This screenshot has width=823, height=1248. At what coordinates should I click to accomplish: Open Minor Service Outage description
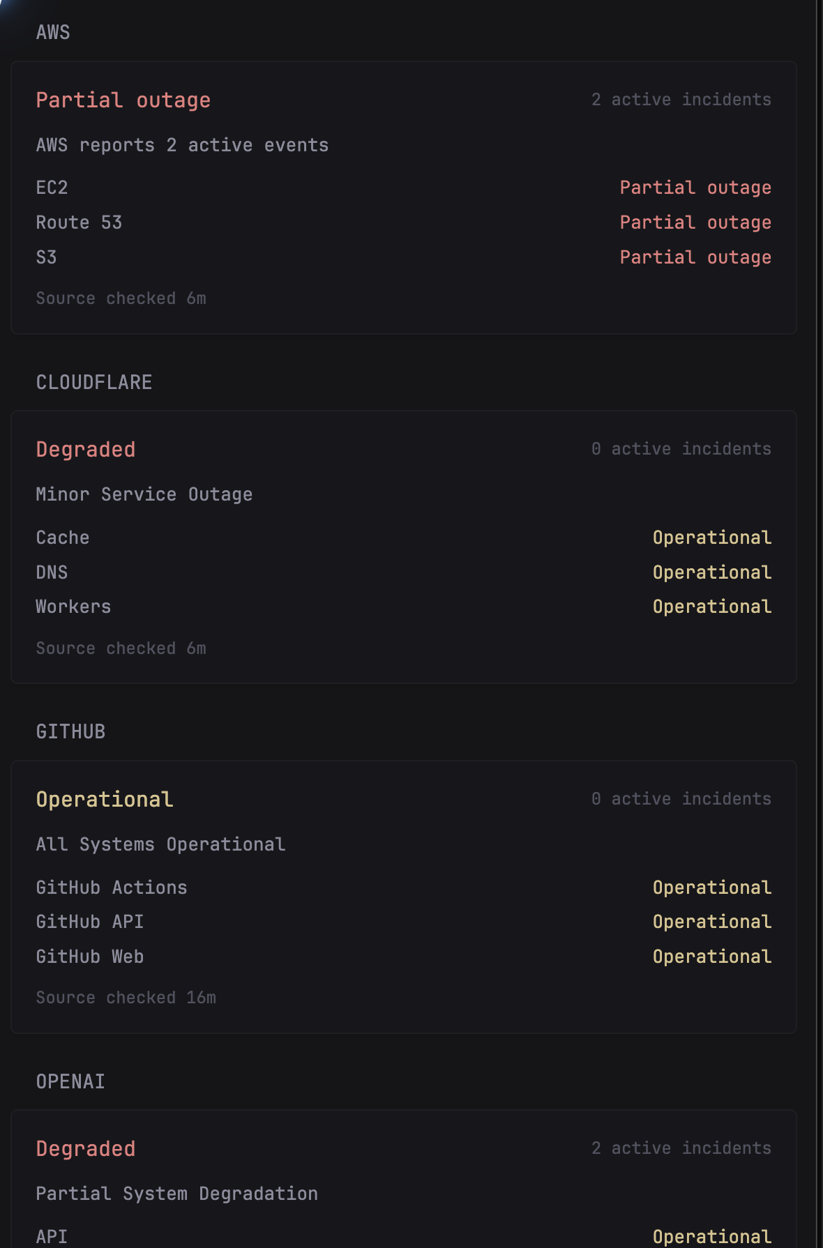coord(144,494)
